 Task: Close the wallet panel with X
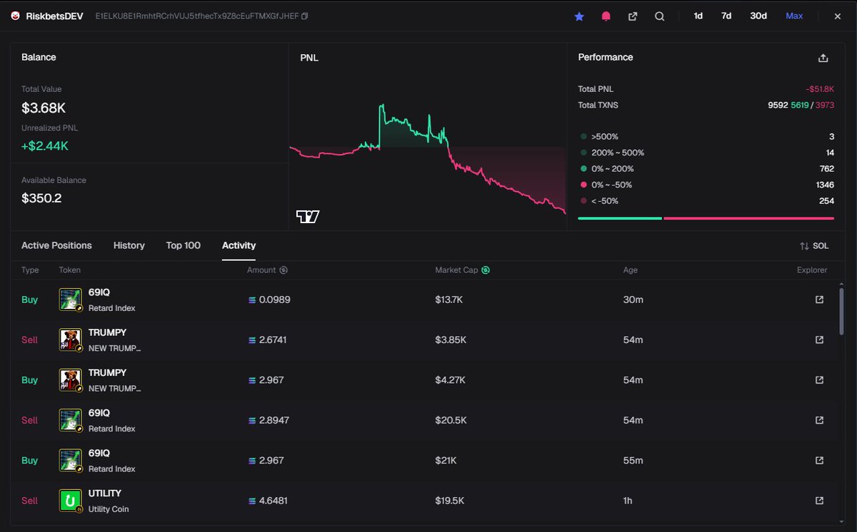coord(838,16)
